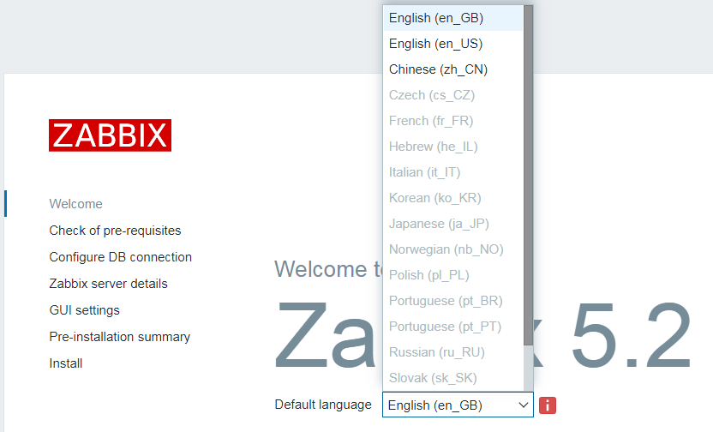Viewport: 713px width, 432px height.
Task: Click the disabled Czech (cs_CZ) option
Action: pos(453,95)
